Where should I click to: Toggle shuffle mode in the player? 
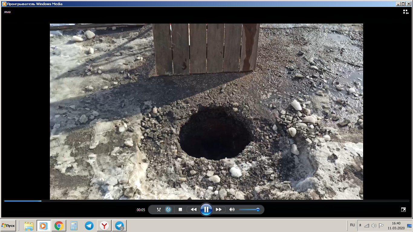tap(159, 209)
